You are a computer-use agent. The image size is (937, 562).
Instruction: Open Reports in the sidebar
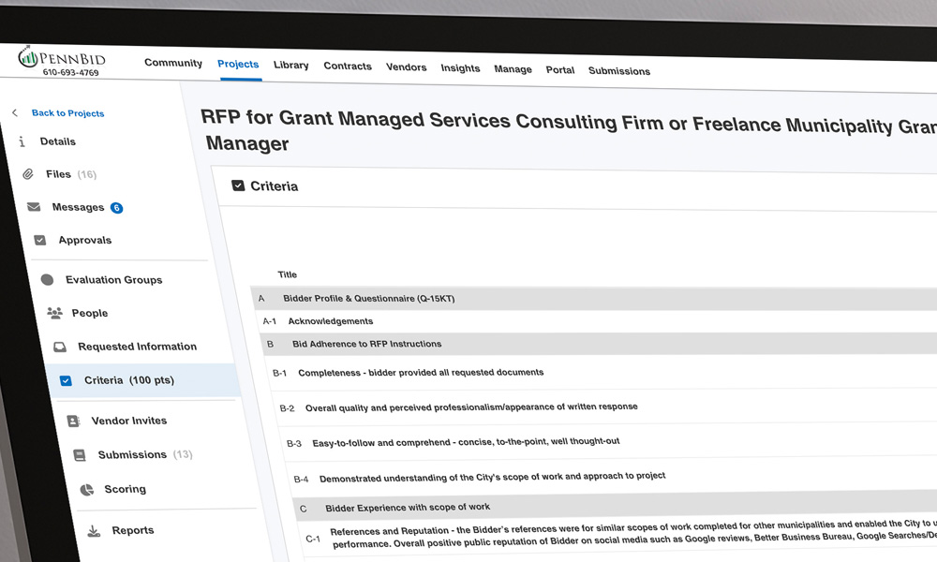tap(133, 530)
